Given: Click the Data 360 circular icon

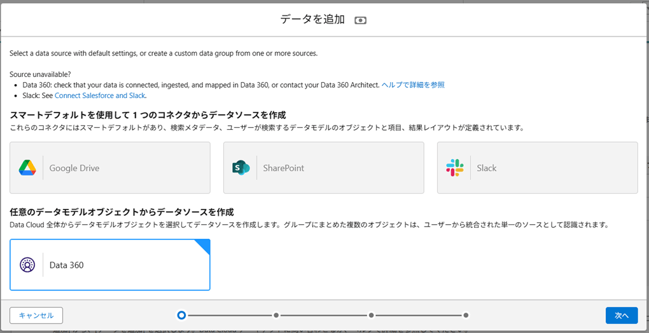Looking at the screenshot, I should [x=27, y=265].
